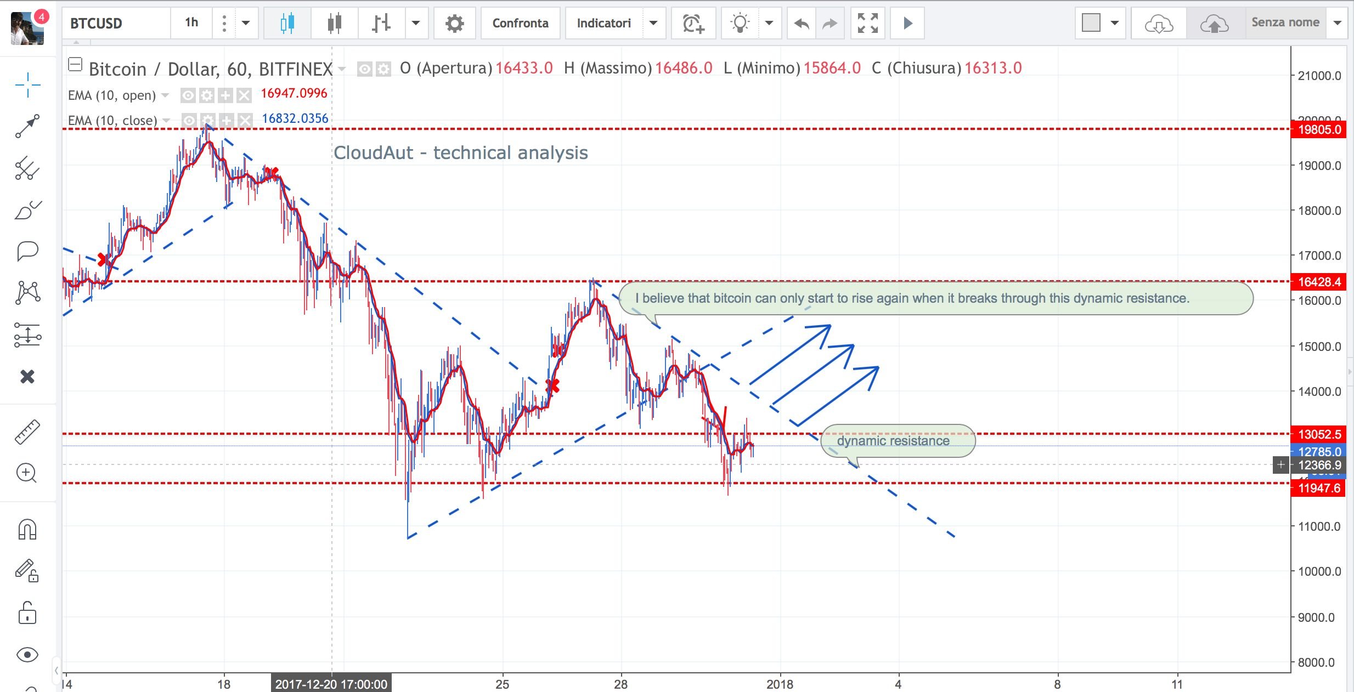Toggle lock all drawing tools

click(x=27, y=612)
